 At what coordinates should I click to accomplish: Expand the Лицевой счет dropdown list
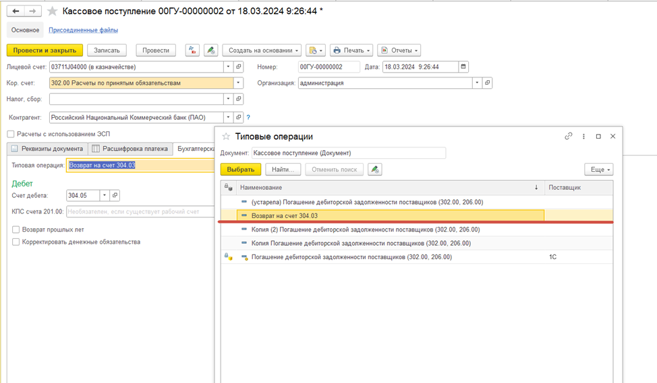229,67
